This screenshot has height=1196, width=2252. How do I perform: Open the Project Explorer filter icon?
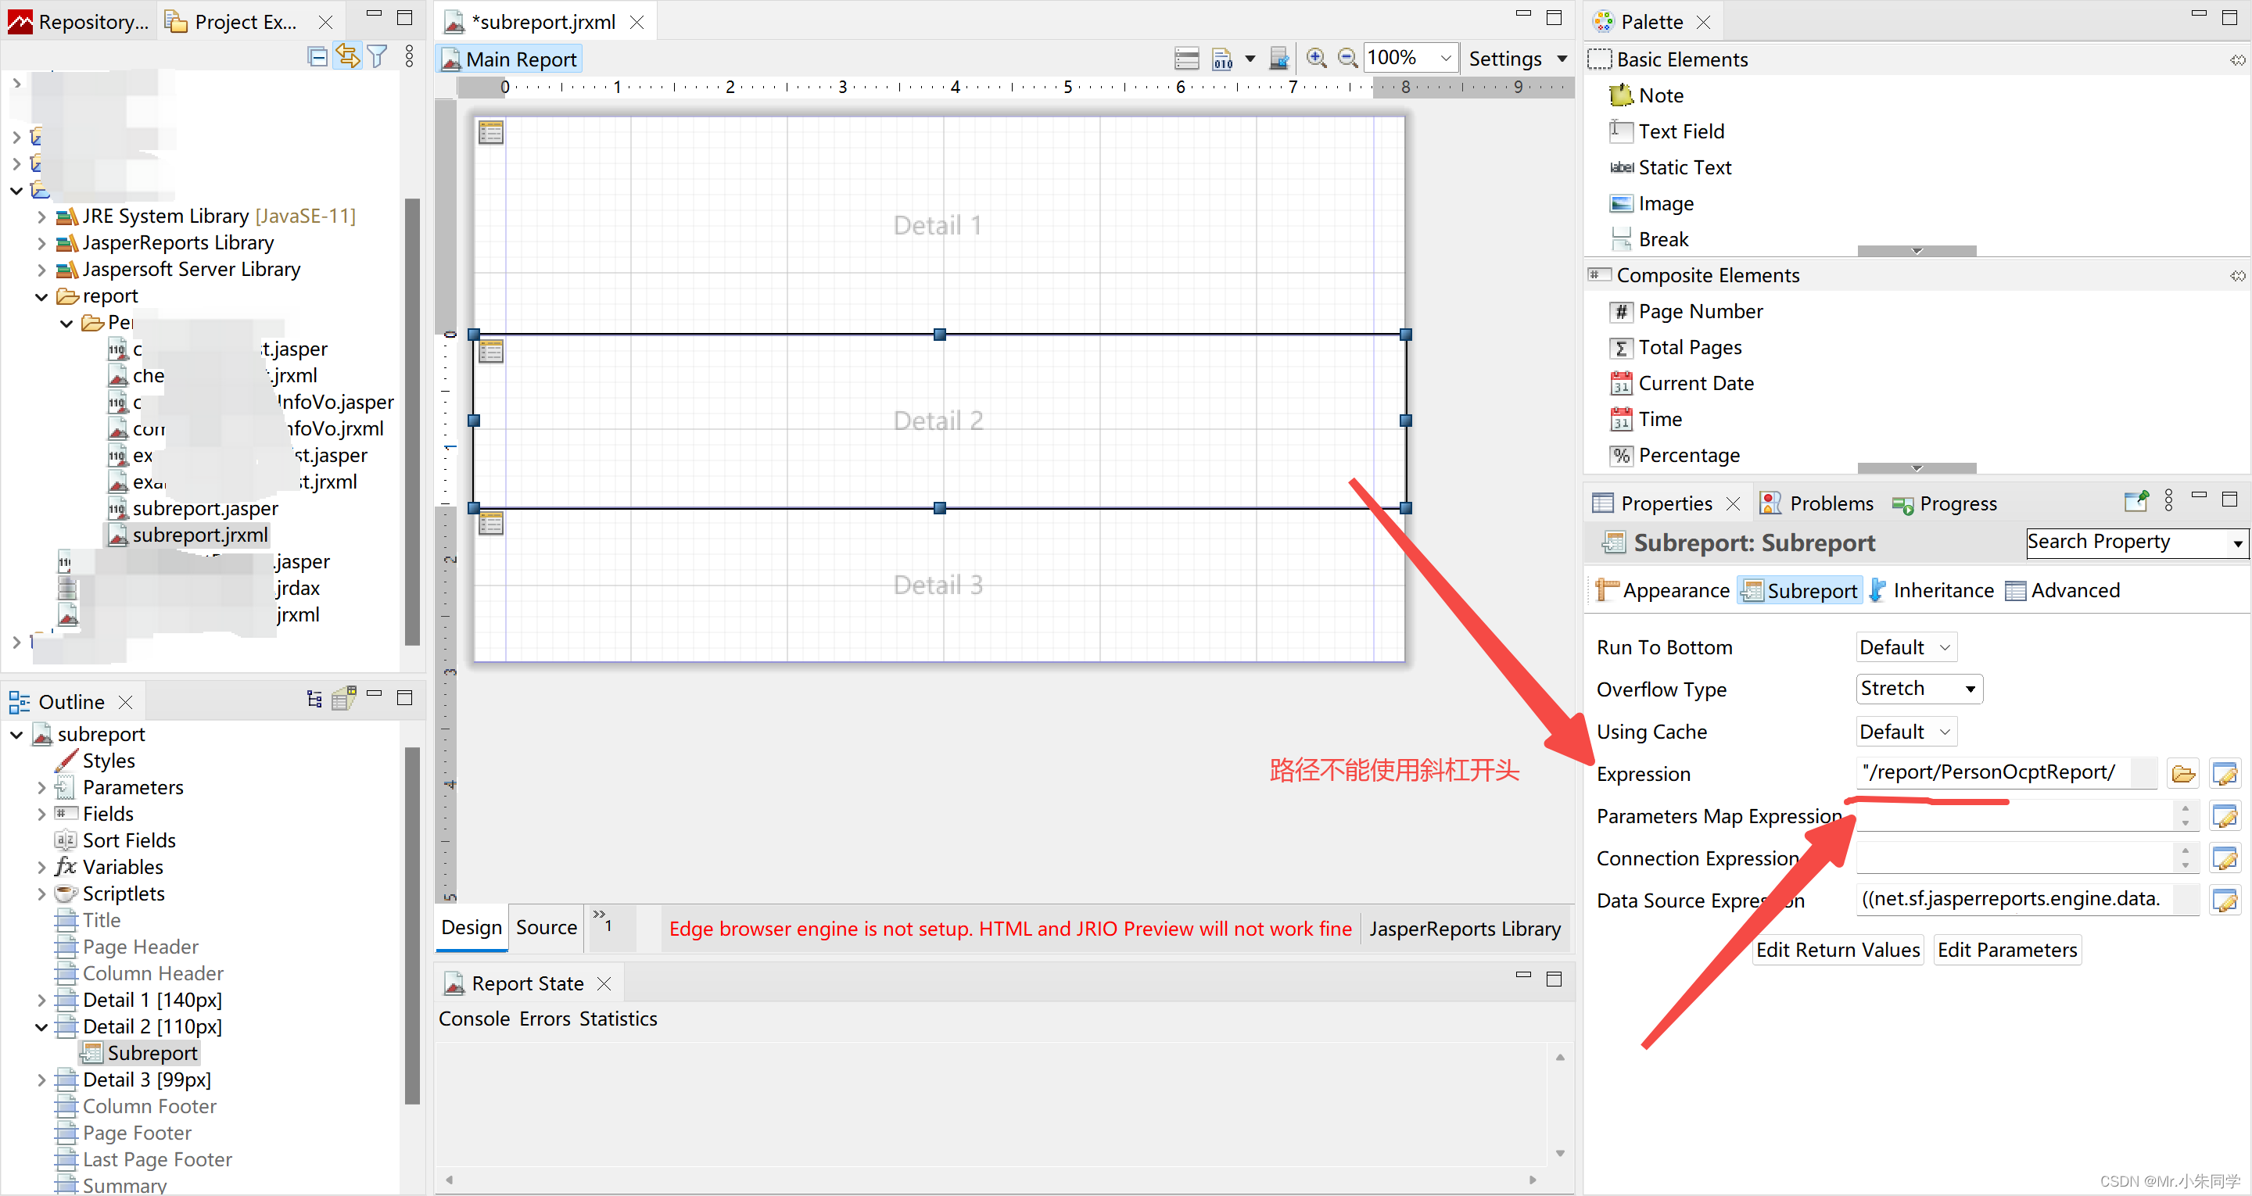point(378,58)
